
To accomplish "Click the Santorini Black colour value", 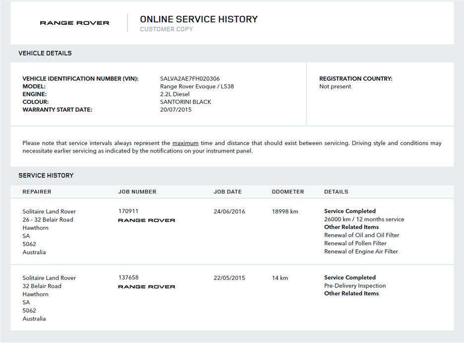I will pos(186,102).
